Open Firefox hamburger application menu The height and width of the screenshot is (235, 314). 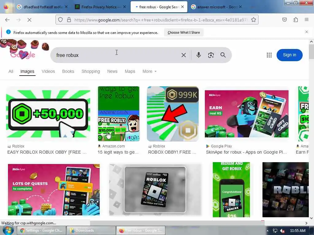(x=307, y=20)
